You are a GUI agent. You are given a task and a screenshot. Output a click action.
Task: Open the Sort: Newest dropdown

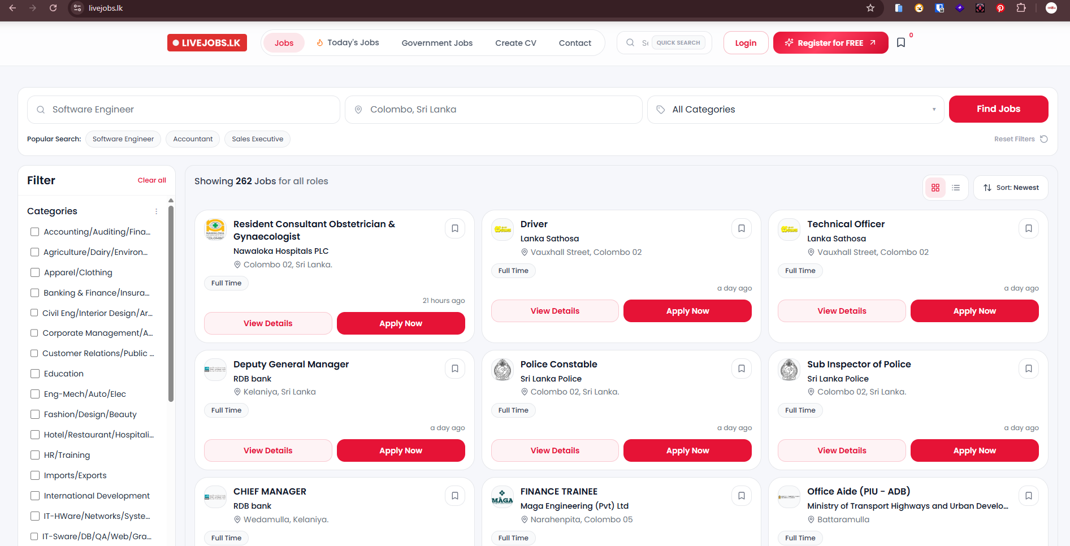click(x=1011, y=188)
